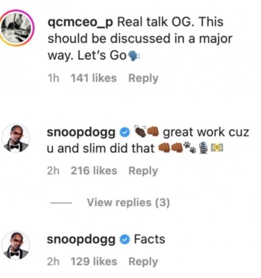Reply to the 'great work cuz' comment
The width and height of the screenshot is (261, 278).
point(143,171)
